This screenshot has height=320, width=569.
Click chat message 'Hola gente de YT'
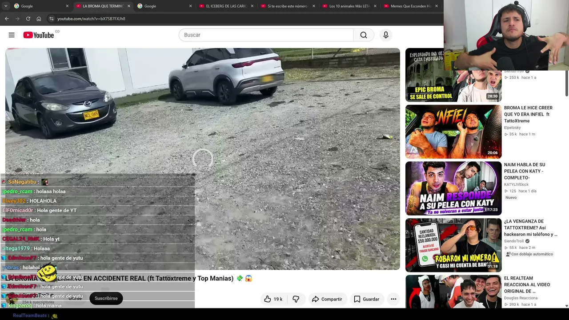56,211
